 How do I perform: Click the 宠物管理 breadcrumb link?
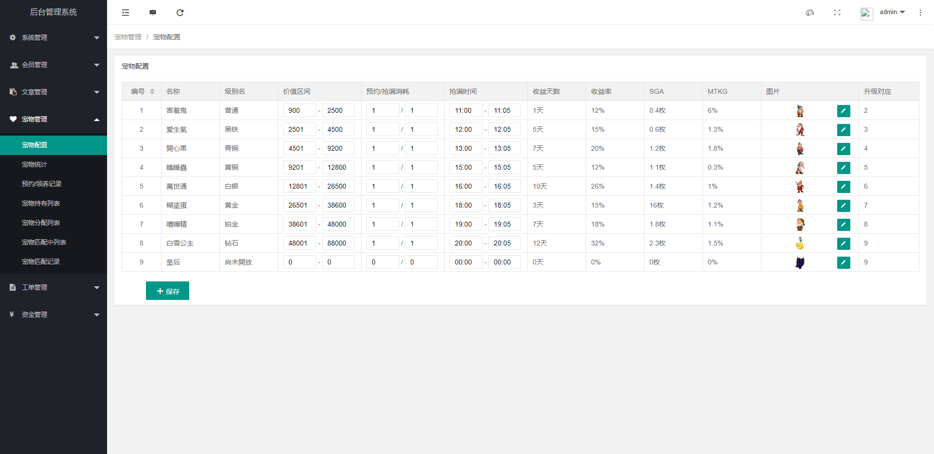coord(128,37)
